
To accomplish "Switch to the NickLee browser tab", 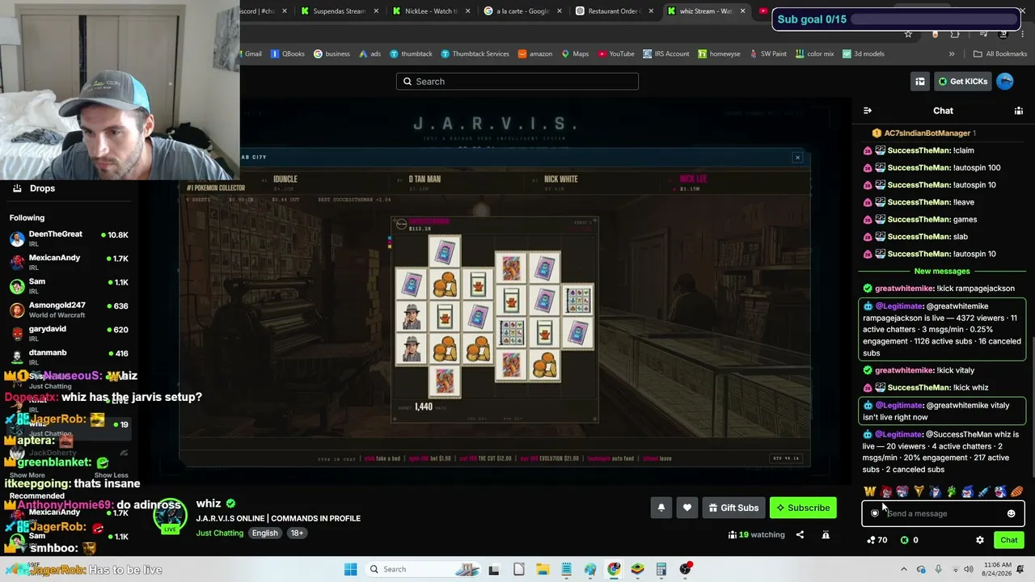I will click(431, 11).
